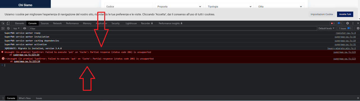Open DevTools settings gear in main toolbar

[348, 23]
